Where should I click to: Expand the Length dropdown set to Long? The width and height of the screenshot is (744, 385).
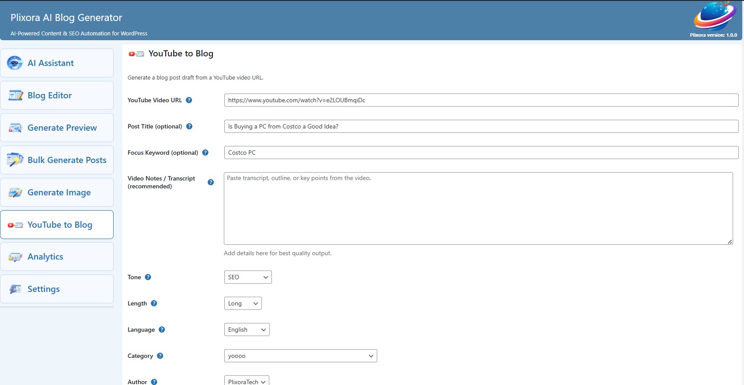click(243, 303)
